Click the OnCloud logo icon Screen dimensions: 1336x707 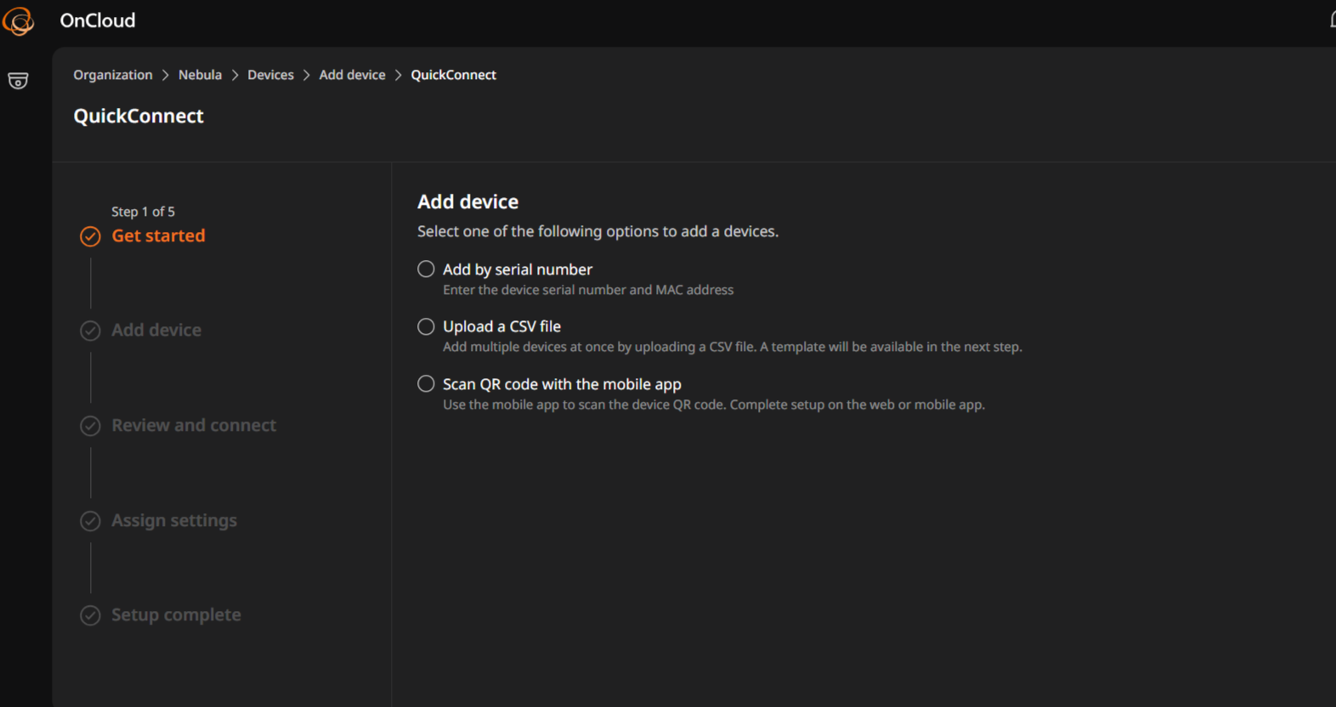pyautogui.click(x=18, y=21)
